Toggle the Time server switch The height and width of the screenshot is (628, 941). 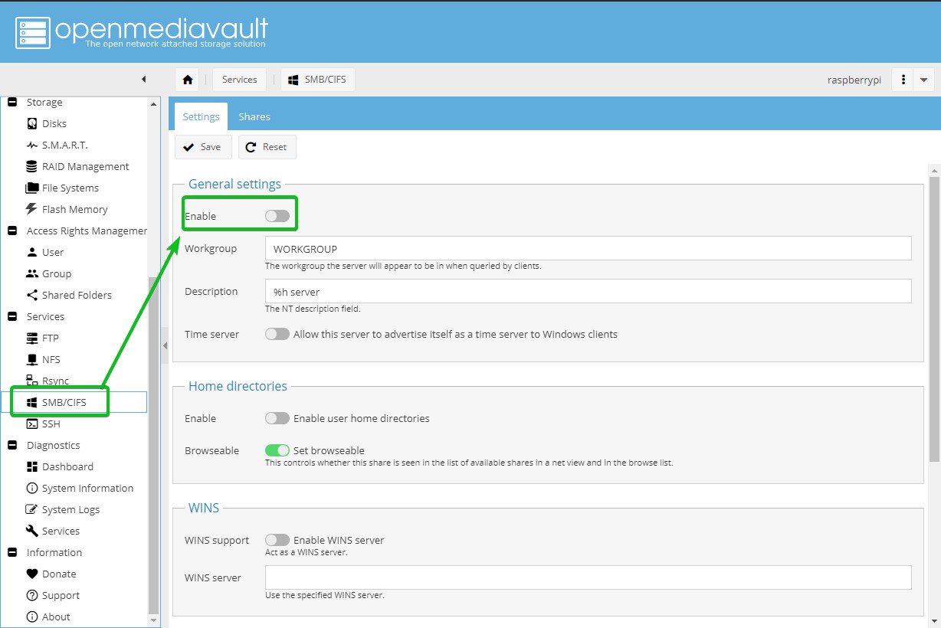277,334
